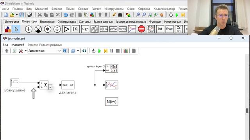The height and width of the screenshot is (140, 250).
Task: Open the Кодогенератор menu
Action: pos(164,9)
